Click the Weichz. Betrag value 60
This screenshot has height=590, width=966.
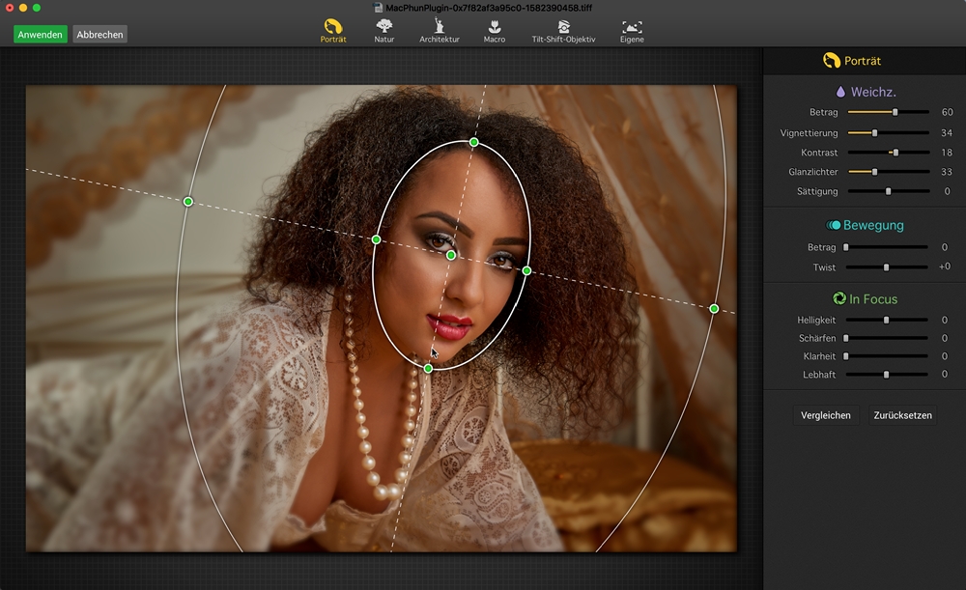coord(947,112)
